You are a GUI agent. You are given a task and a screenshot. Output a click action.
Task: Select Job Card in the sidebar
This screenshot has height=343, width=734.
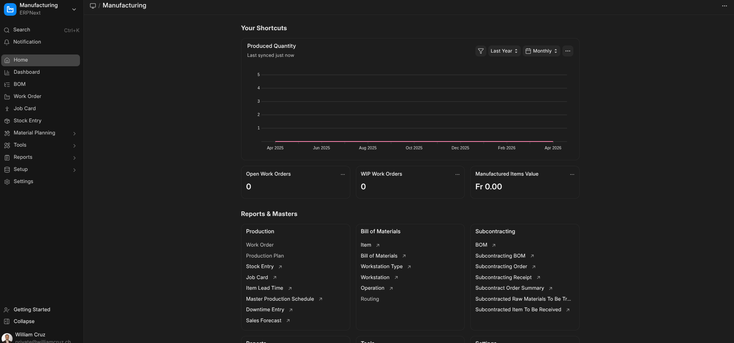click(x=41, y=109)
